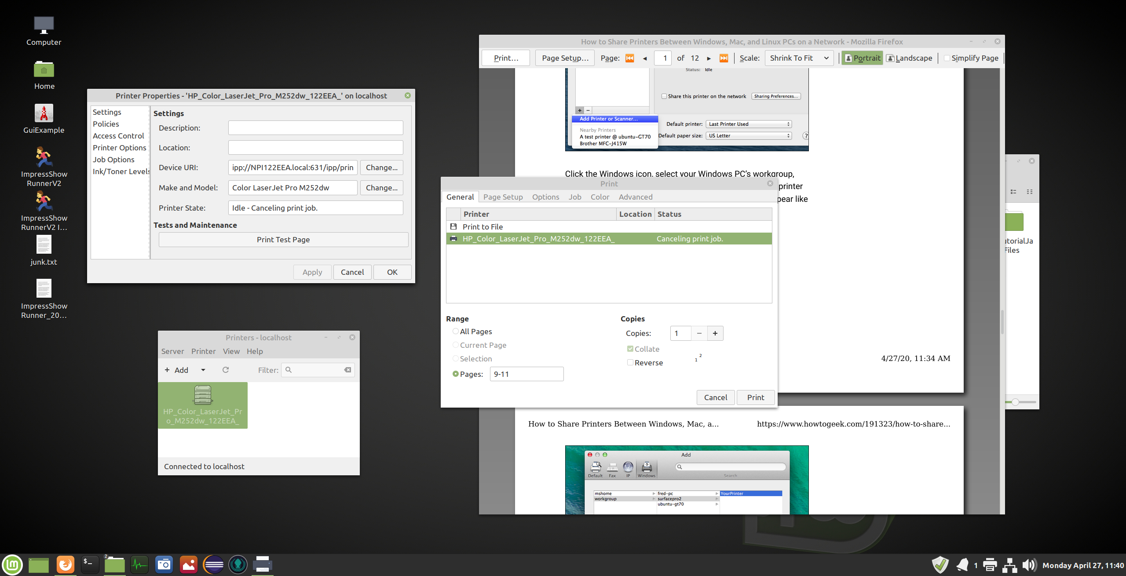Enable the Reverse checkbox
This screenshot has width=1126, height=576.
click(x=630, y=363)
